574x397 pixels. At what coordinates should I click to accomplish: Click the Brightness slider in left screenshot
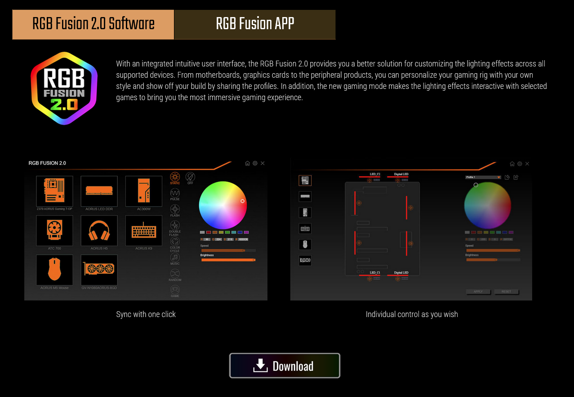point(228,260)
